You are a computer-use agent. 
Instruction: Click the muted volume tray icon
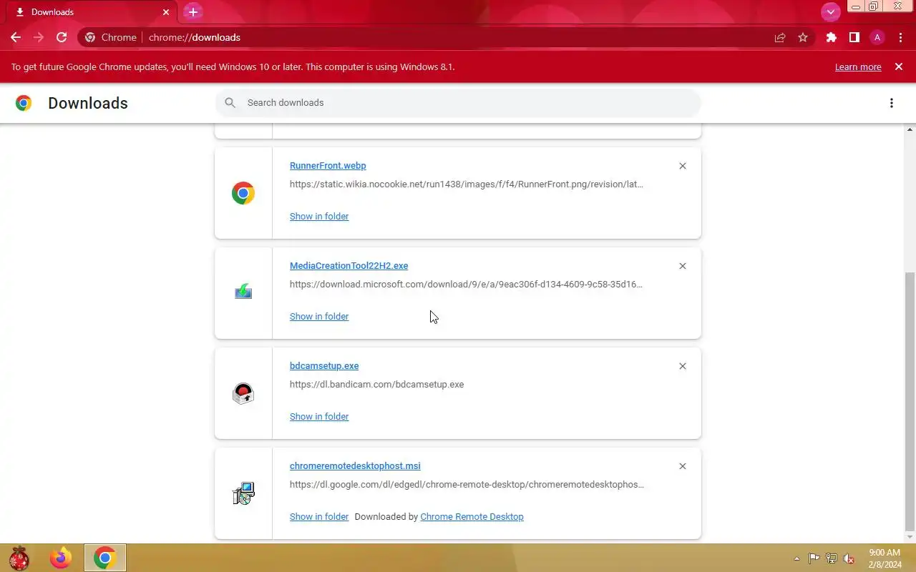coord(849,558)
